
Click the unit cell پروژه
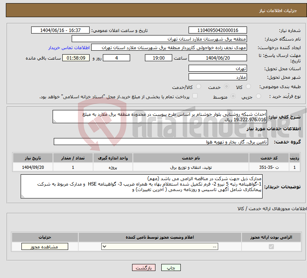113,167
